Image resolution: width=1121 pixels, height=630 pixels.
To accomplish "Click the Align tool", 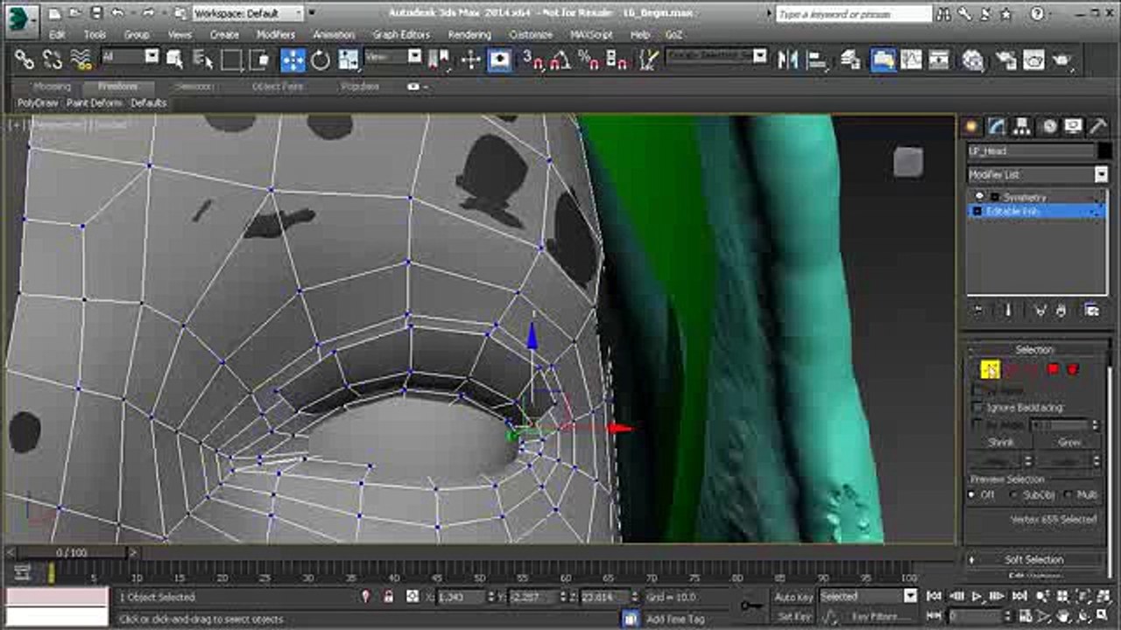I will [816, 59].
